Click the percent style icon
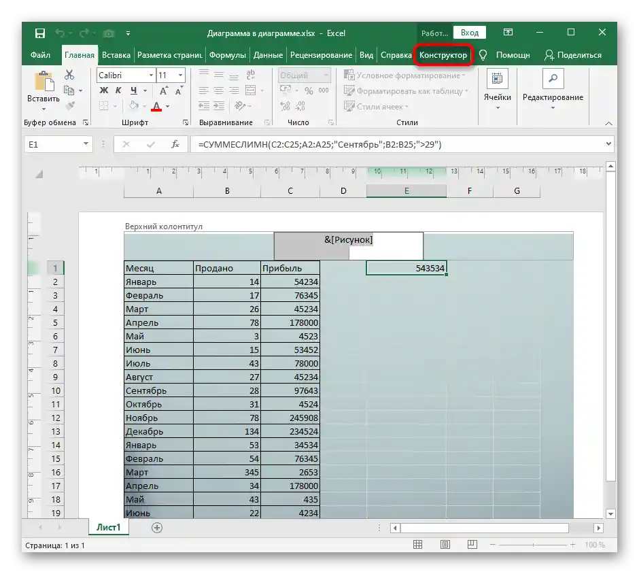 coord(309,91)
